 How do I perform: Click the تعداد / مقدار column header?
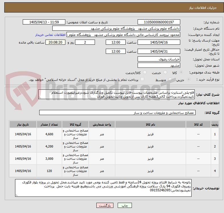pyautogui.click(x=49, y=124)
